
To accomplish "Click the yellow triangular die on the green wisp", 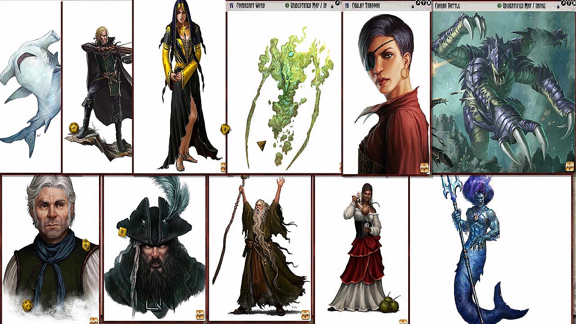I will click(x=261, y=145).
